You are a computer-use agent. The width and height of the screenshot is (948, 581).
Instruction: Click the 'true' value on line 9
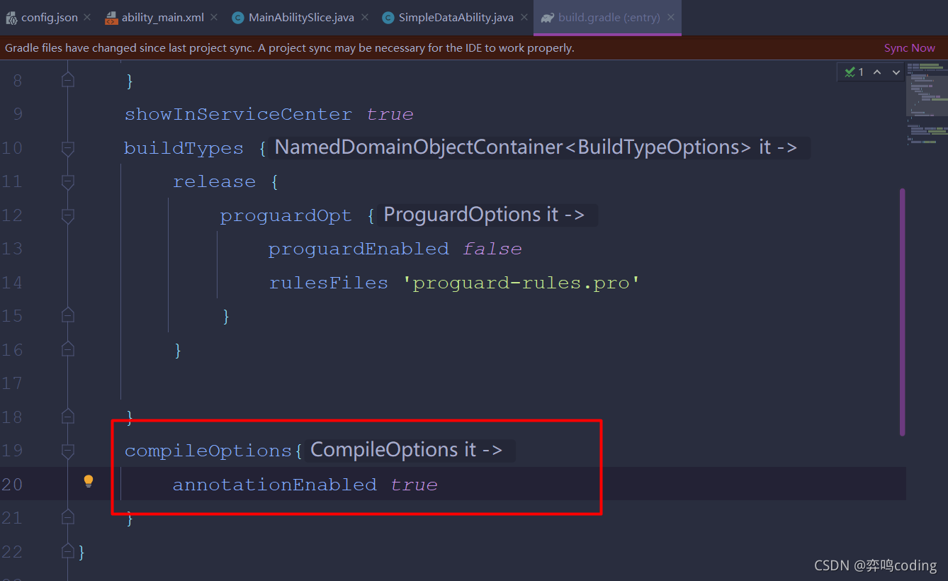pyautogui.click(x=390, y=114)
